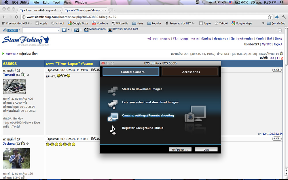
Task: Open the Popular bookmarks folder
Action: [154, 23]
